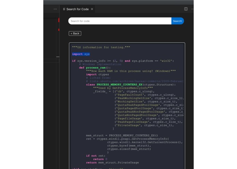
Task: Click the 'mem_struct = PROCESS_MEMORY_COUNTERS_EX()' line
Action: click(122, 135)
